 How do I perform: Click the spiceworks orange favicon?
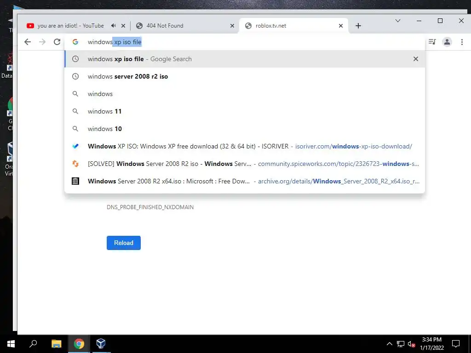[x=75, y=164]
